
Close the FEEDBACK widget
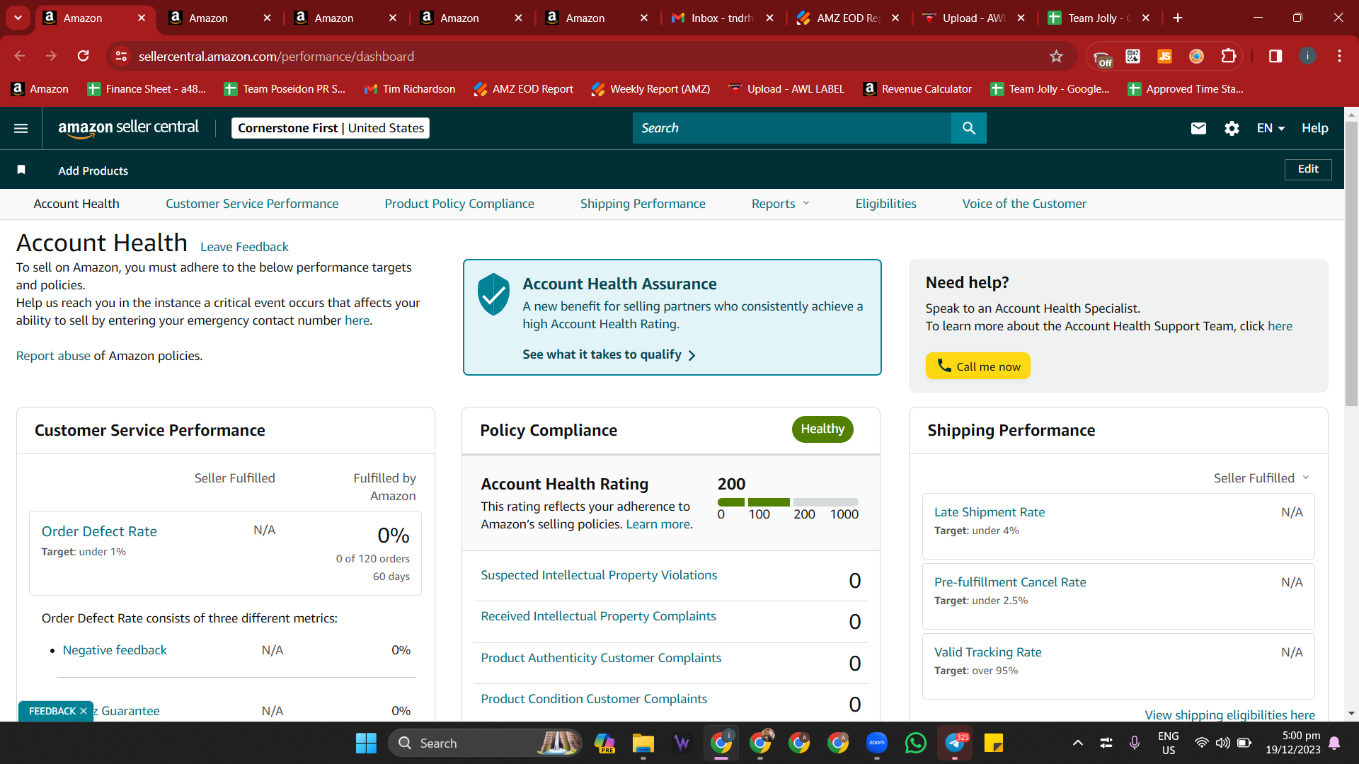pos(84,711)
